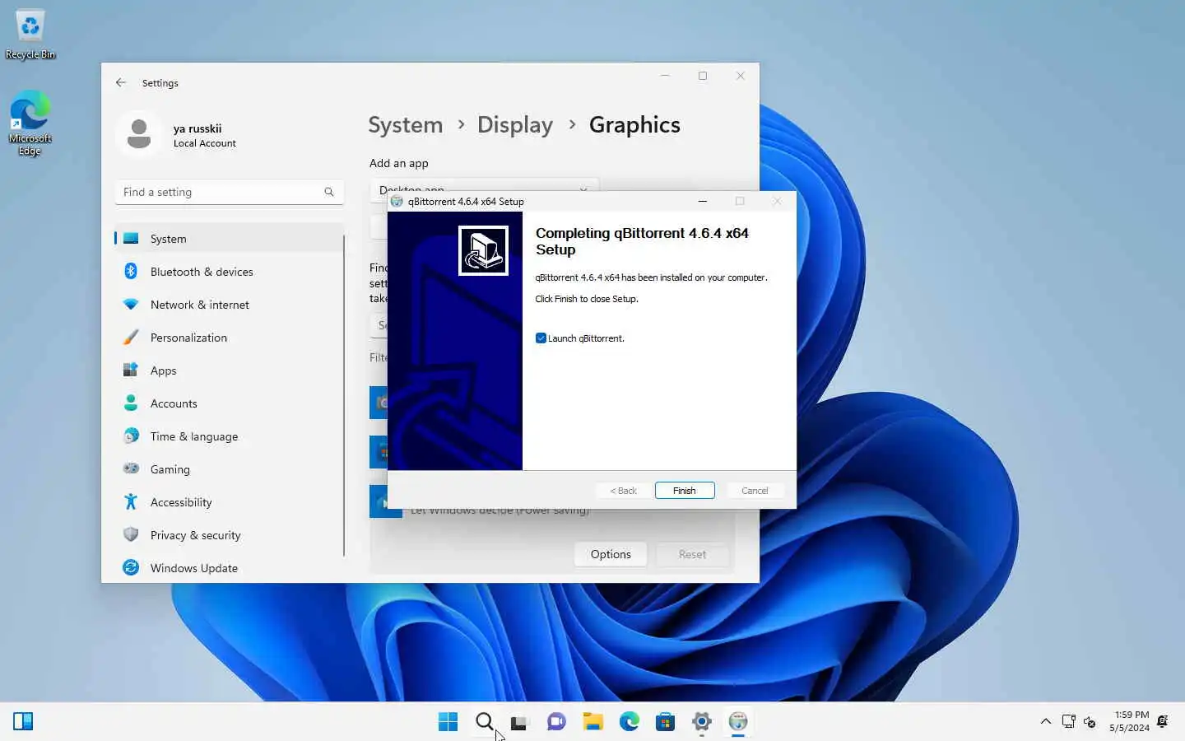Open the notification center icon
The image size is (1185, 741).
[x=1163, y=721]
